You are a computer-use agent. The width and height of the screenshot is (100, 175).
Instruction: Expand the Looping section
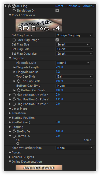point(10,127)
